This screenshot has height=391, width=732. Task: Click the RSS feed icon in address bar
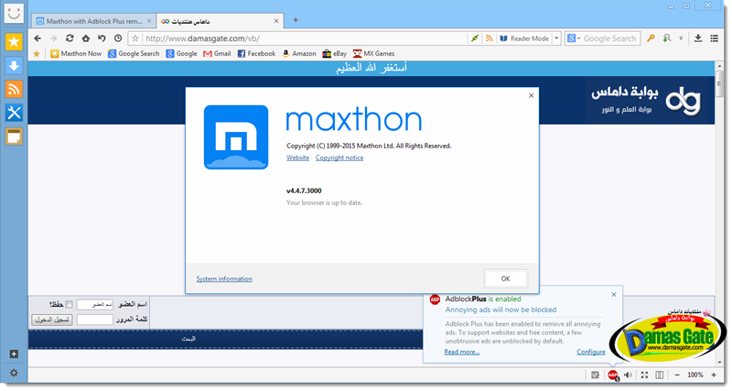tap(489, 38)
